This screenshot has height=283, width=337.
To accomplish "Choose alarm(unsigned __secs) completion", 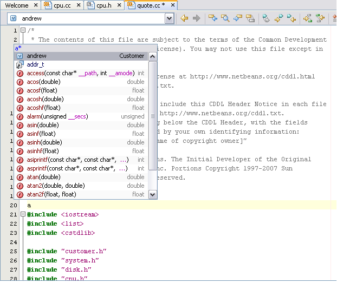I will pyautogui.click(x=81, y=116).
